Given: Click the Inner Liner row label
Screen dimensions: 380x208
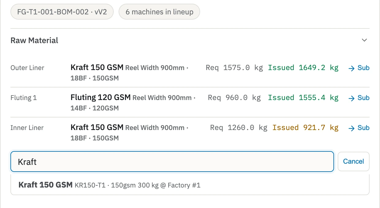Looking at the screenshot, I should (x=27, y=128).
